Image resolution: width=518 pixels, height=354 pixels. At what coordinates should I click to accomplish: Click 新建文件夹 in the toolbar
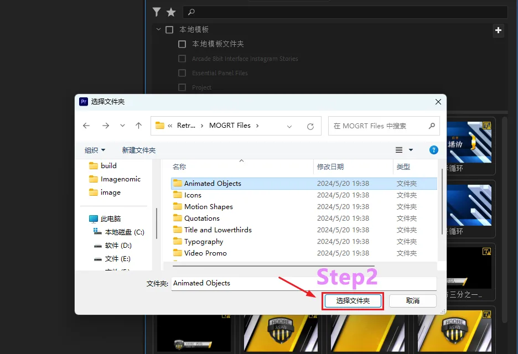(138, 150)
